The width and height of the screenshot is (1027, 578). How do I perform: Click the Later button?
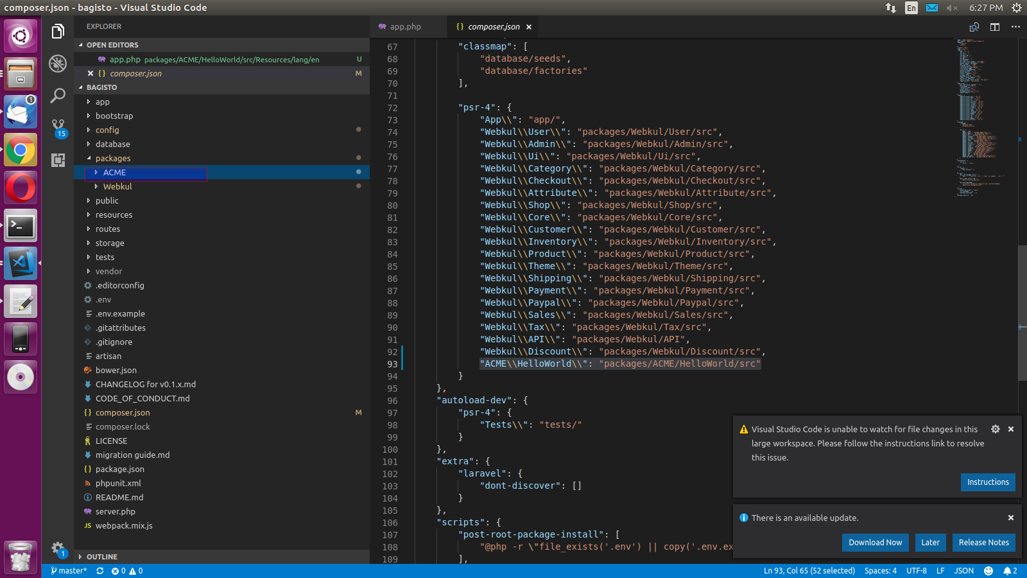930,543
